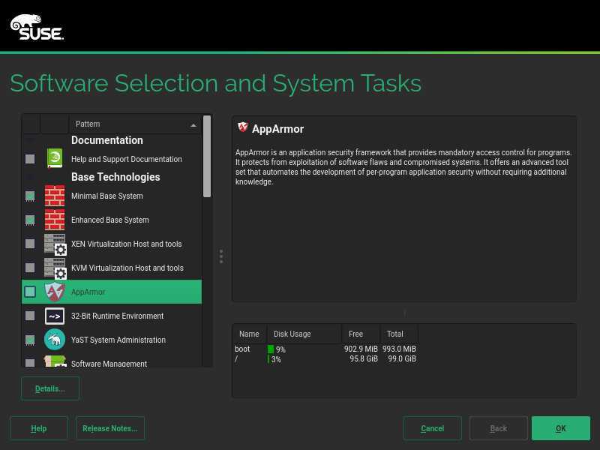Enable the 32-Bit Runtime Environment checkbox
Image resolution: width=600 pixels, height=450 pixels.
[x=30, y=316]
